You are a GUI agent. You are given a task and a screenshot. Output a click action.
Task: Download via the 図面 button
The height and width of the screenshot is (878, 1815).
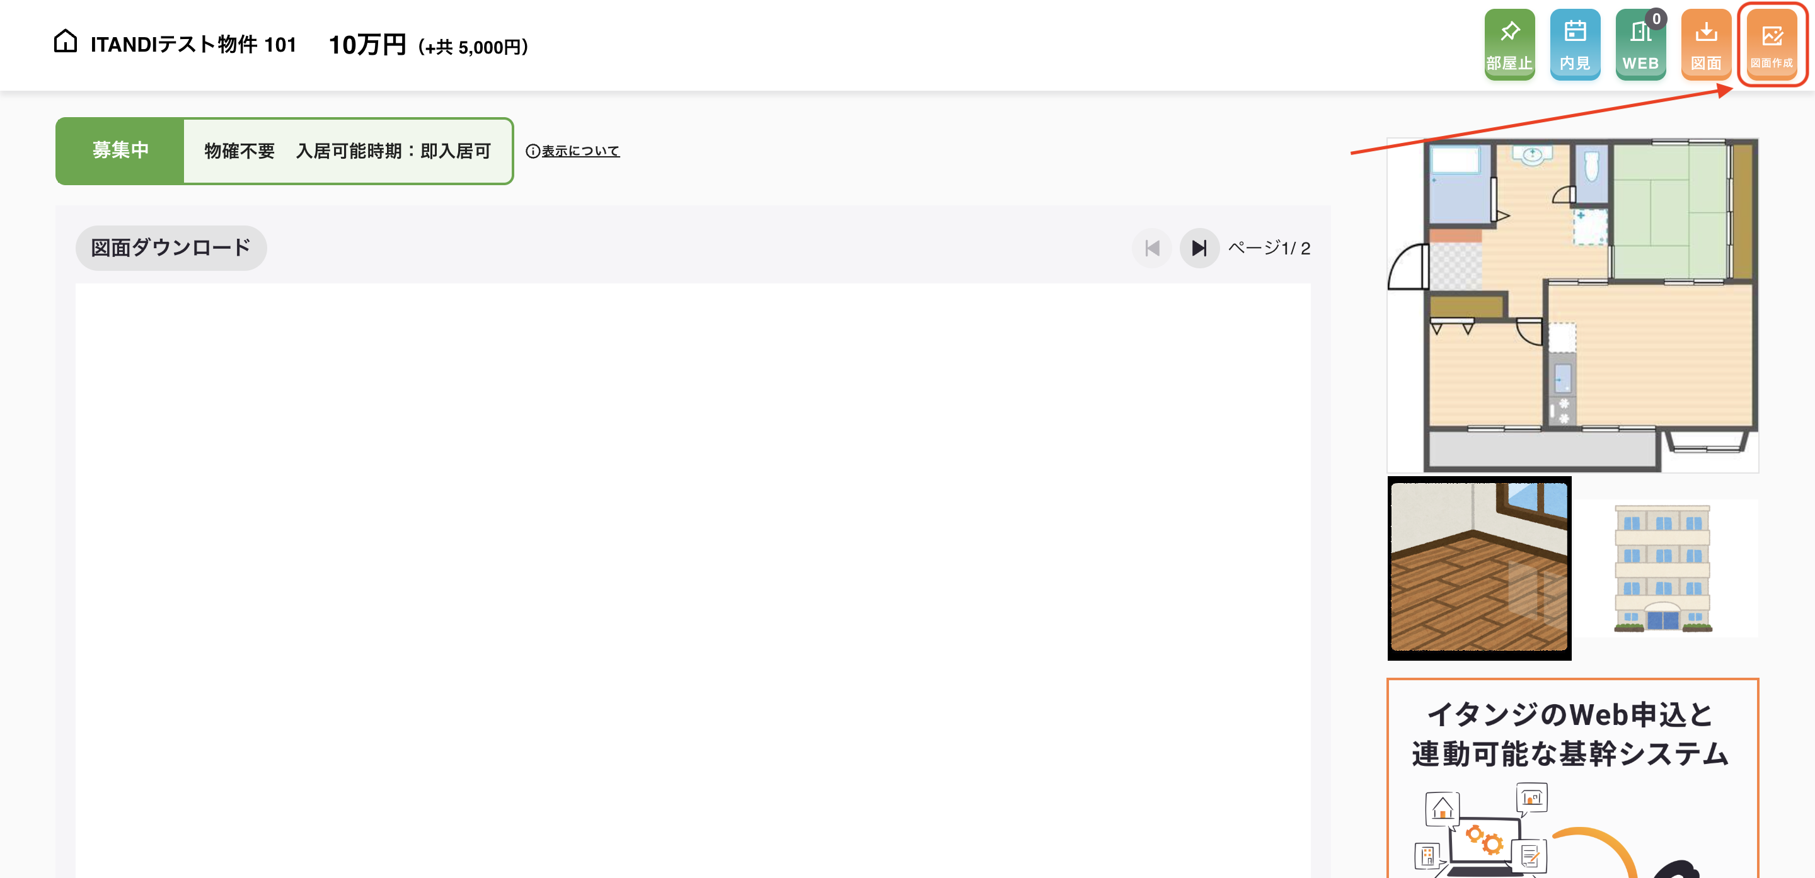[x=1706, y=44]
